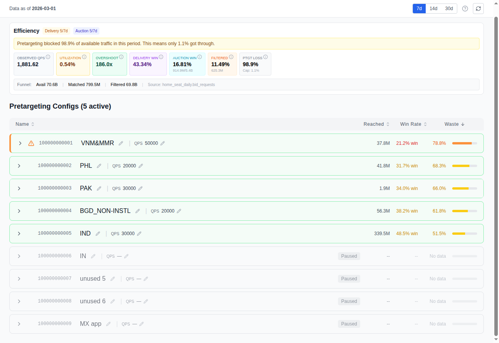Expand the VNM&MMR config row
This screenshot has width=499, height=343.
pyautogui.click(x=20, y=143)
